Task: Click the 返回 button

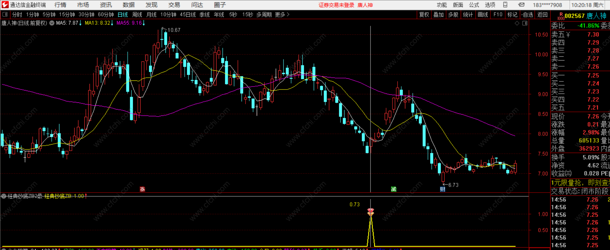Action: (x=542, y=15)
